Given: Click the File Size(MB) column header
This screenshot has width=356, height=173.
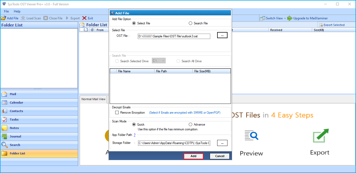Looking at the screenshot, I should click(x=212, y=71).
